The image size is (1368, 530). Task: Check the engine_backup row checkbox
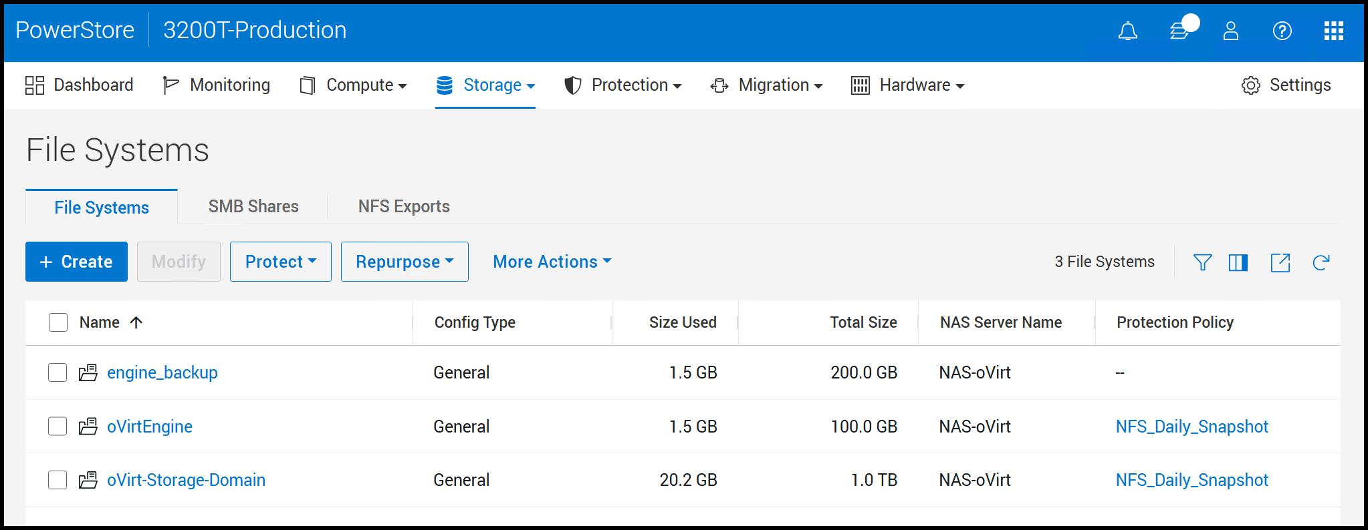pyautogui.click(x=58, y=372)
